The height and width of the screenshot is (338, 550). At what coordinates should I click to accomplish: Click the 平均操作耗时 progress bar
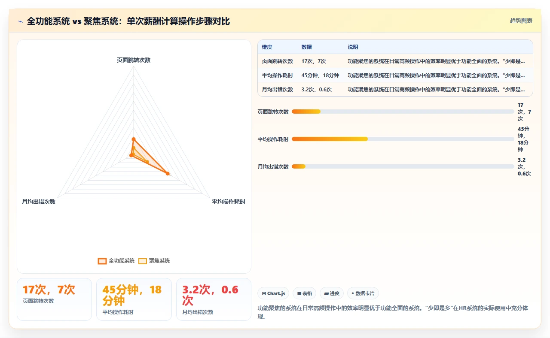pyautogui.click(x=403, y=139)
